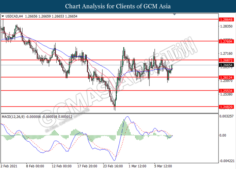
Task: Click the 12 Feb 00:00 time label
Action: 62,166
